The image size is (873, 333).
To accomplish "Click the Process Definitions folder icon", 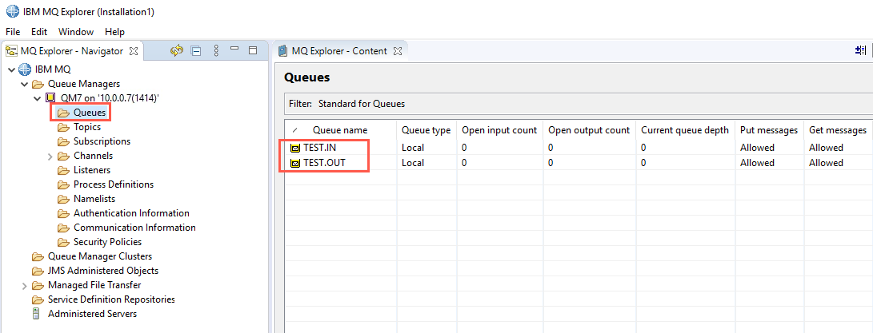I will 63,184.
